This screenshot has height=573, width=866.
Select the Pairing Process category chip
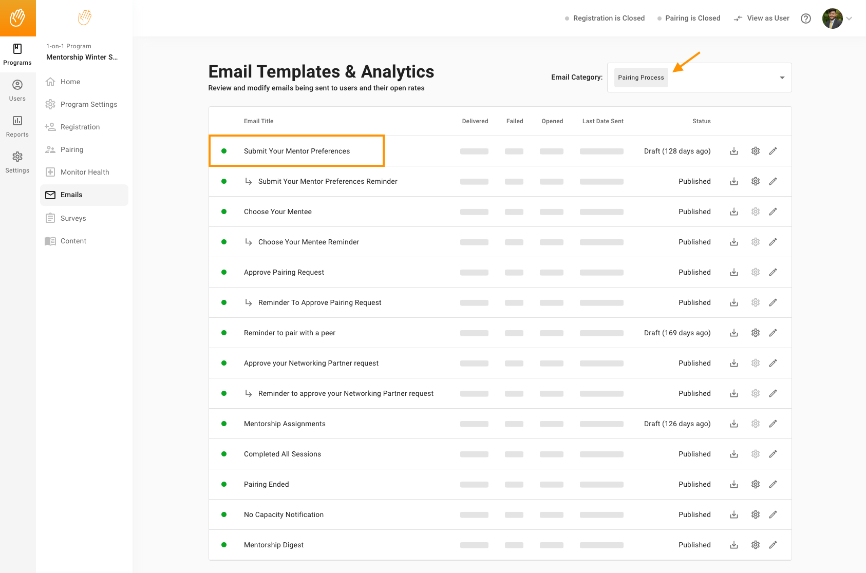[641, 78]
